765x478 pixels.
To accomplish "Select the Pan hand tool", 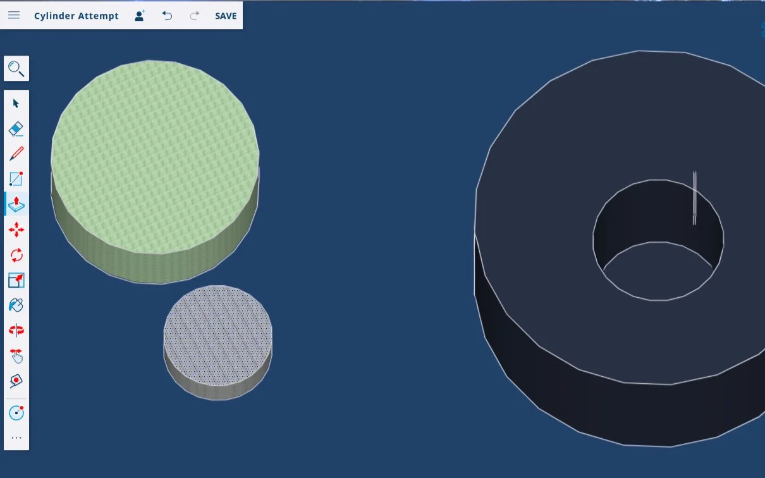I will click(x=16, y=355).
